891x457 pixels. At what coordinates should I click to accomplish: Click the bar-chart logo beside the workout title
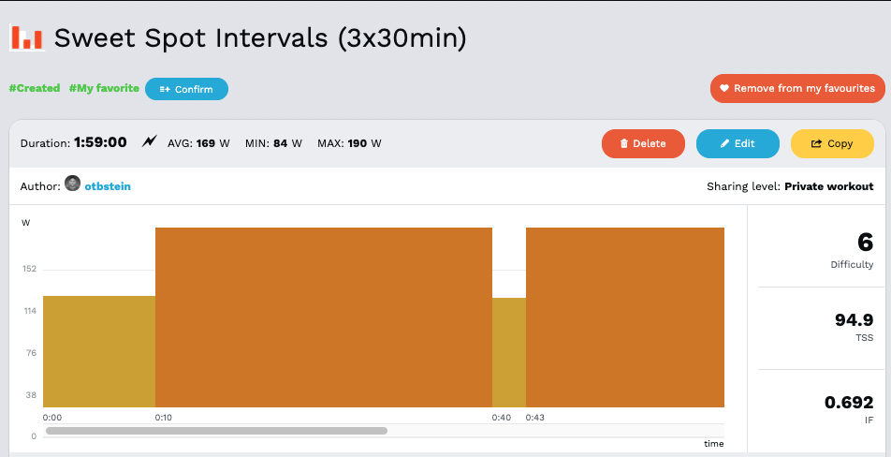click(x=25, y=37)
